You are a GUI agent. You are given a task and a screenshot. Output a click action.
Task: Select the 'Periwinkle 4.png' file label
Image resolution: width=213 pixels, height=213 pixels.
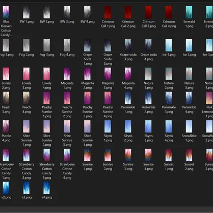pos(189,110)
